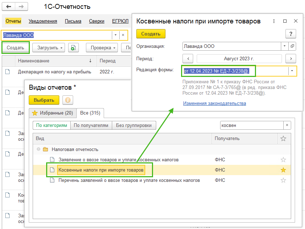Go to next period after Август 2023
The height and width of the screenshot is (229, 305).
[290, 58]
